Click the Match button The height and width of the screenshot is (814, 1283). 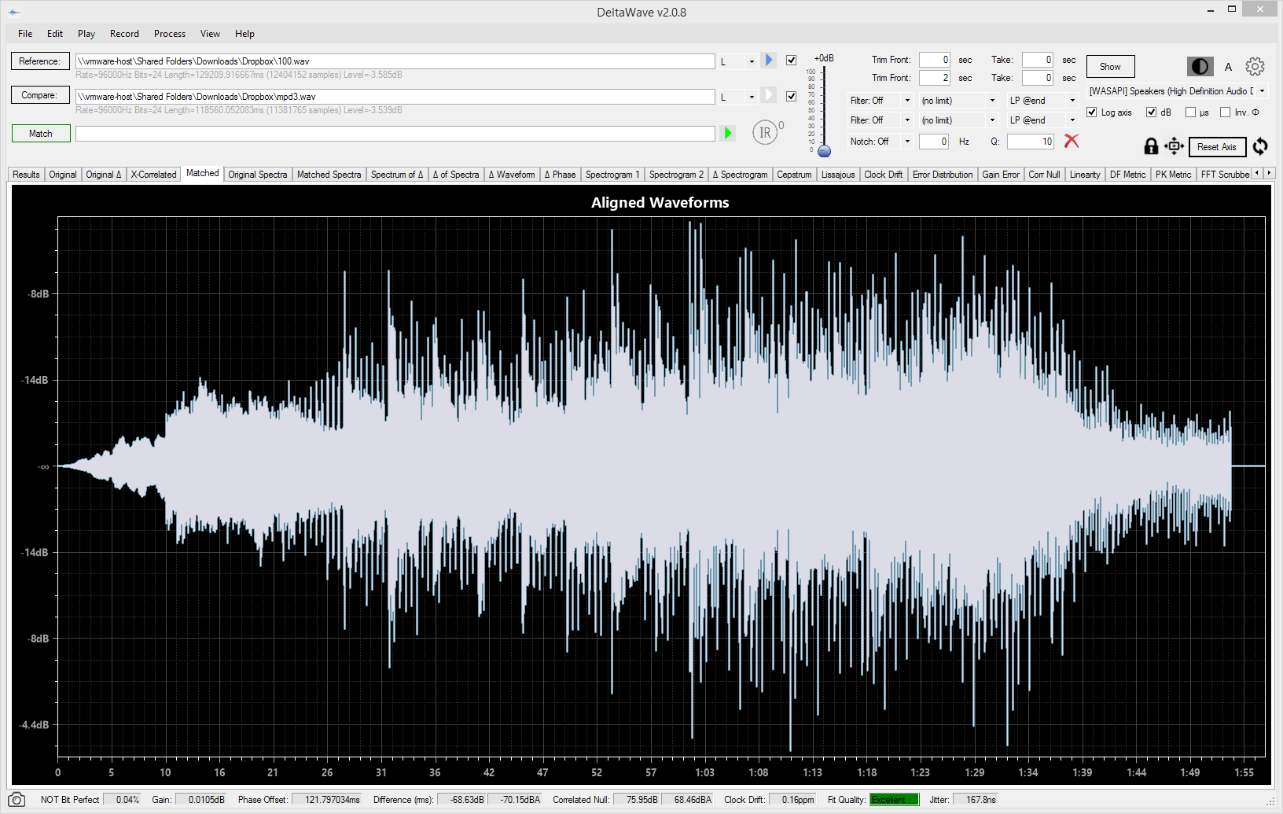pos(41,134)
